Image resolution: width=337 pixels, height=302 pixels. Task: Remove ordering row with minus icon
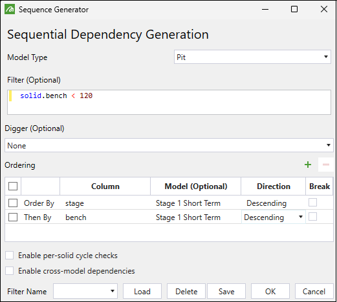pos(326,165)
